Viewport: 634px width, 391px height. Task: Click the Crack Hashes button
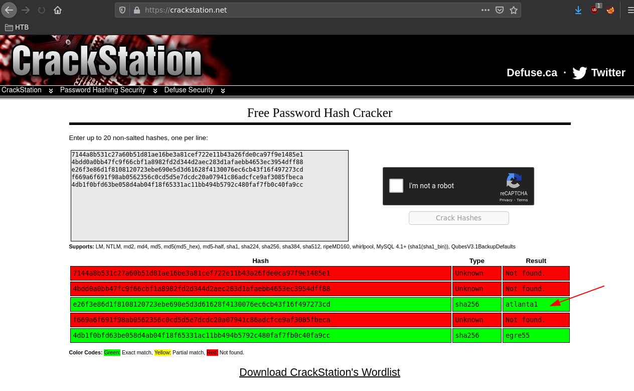[x=459, y=218]
